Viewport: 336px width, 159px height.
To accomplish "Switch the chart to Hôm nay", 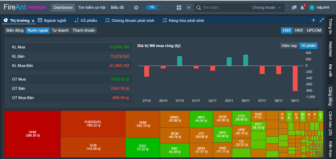I will click(289, 46).
